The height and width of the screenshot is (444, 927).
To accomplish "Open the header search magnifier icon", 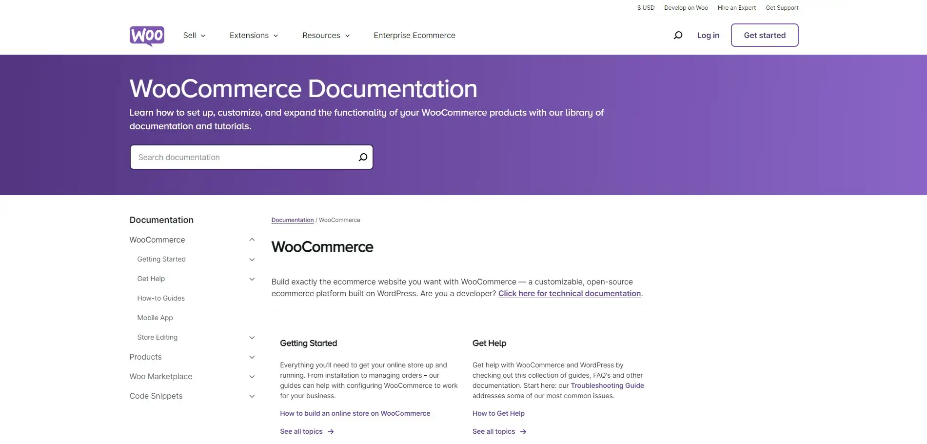I will coord(678,35).
